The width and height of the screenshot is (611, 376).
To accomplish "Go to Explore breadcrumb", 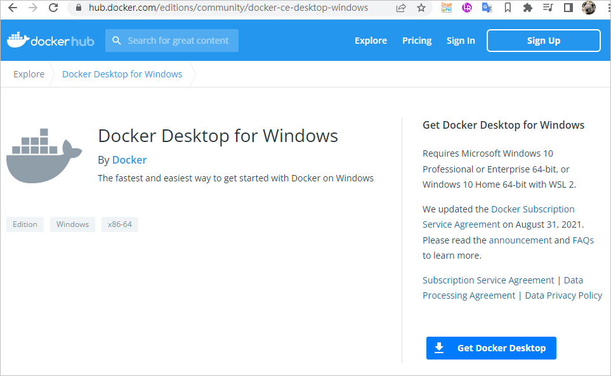I will point(29,74).
